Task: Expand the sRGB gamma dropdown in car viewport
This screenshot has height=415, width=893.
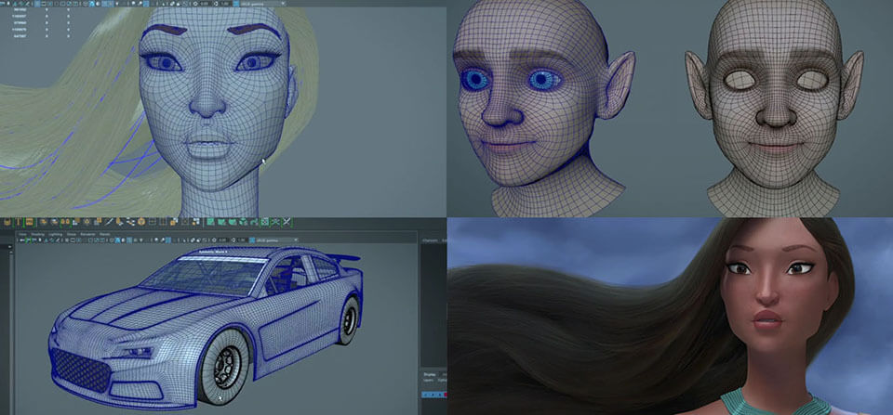Action: click(x=277, y=240)
